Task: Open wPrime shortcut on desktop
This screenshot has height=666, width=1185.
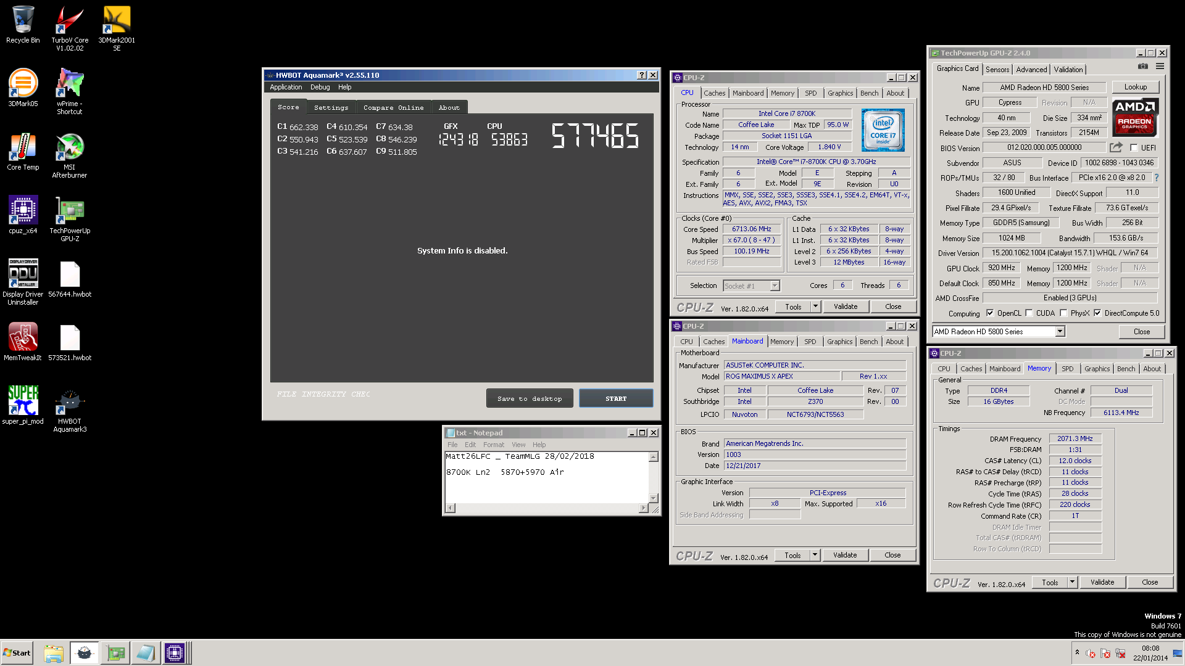Action: pos(70,91)
